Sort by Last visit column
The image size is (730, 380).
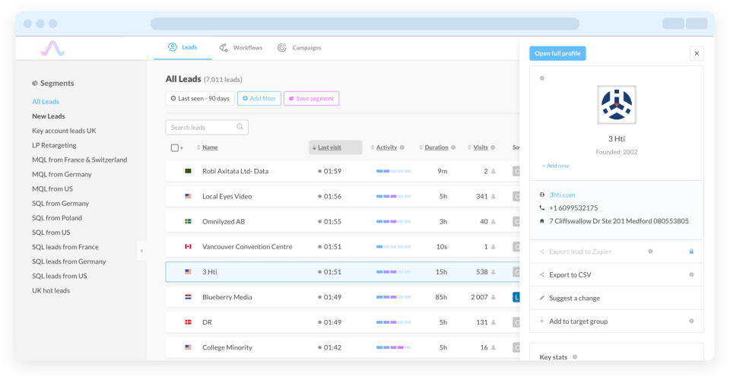point(335,147)
